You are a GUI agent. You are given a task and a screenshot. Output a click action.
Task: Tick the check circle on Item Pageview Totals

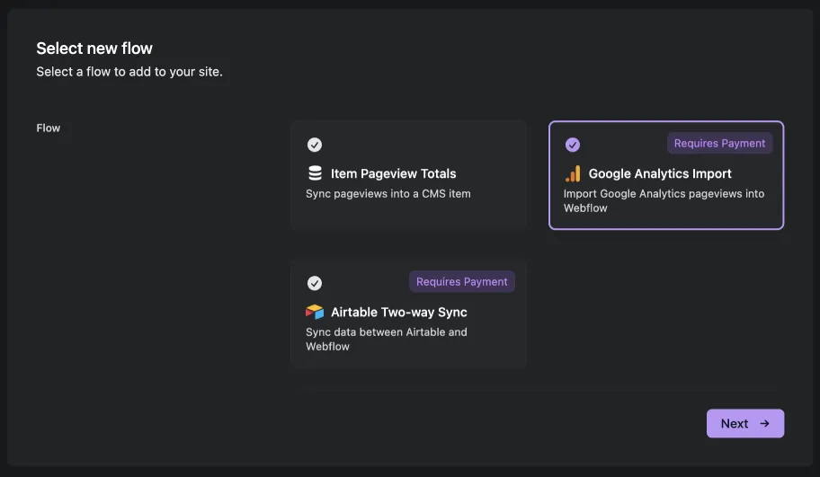coord(315,145)
